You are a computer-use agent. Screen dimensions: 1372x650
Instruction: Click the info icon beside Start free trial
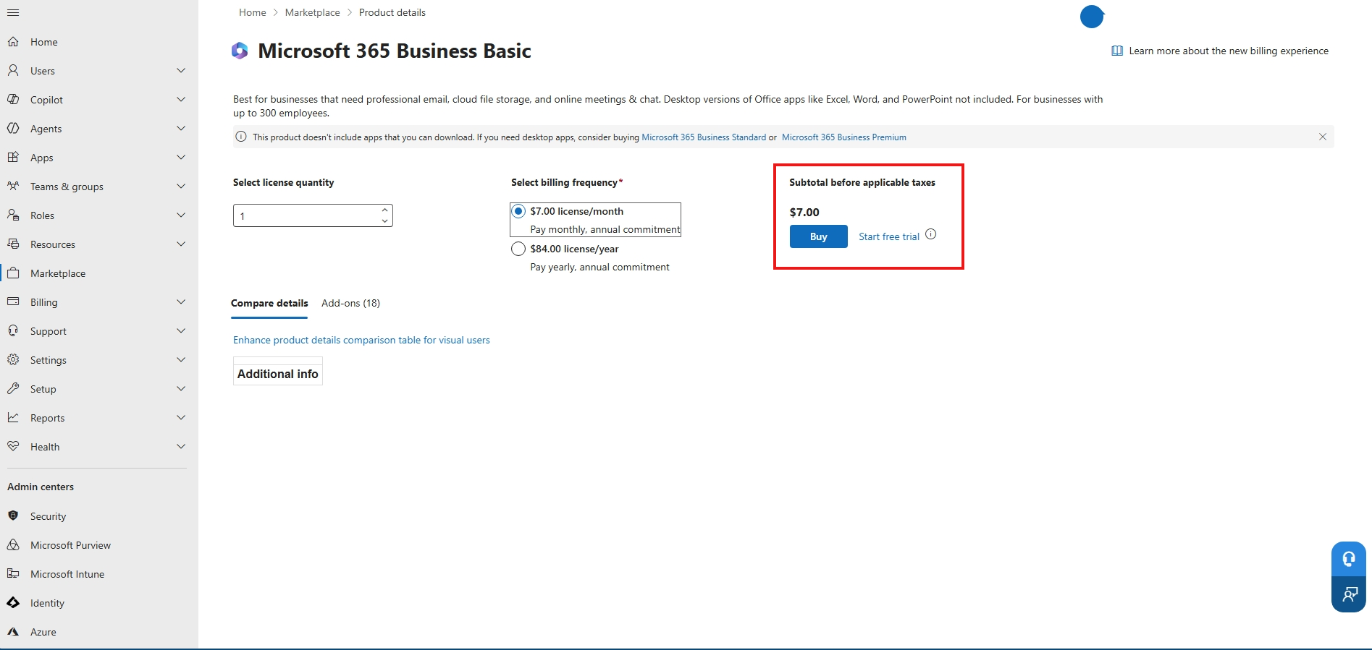pyautogui.click(x=931, y=234)
